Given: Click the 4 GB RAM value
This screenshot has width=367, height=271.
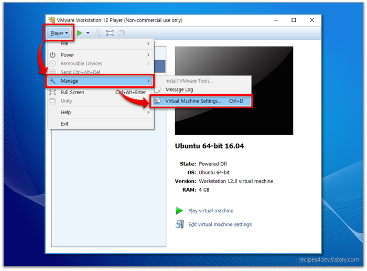Looking at the screenshot, I should [x=204, y=190].
